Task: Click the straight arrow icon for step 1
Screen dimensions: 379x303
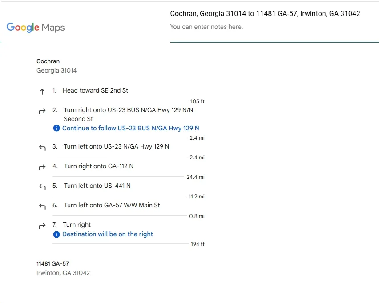Action: (42, 92)
